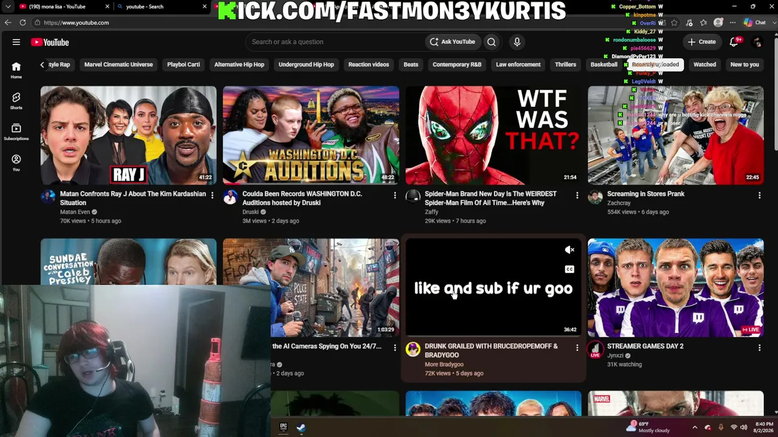Open options menu for Coulda Been Records video
This screenshot has width=778, height=437.
point(394,195)
